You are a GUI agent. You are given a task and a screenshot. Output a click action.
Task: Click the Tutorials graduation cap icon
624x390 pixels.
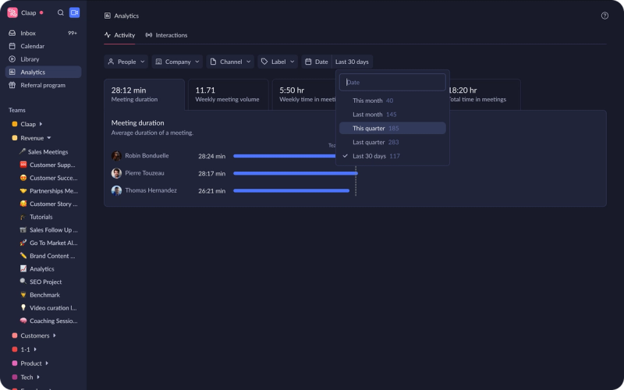[23, 217]
